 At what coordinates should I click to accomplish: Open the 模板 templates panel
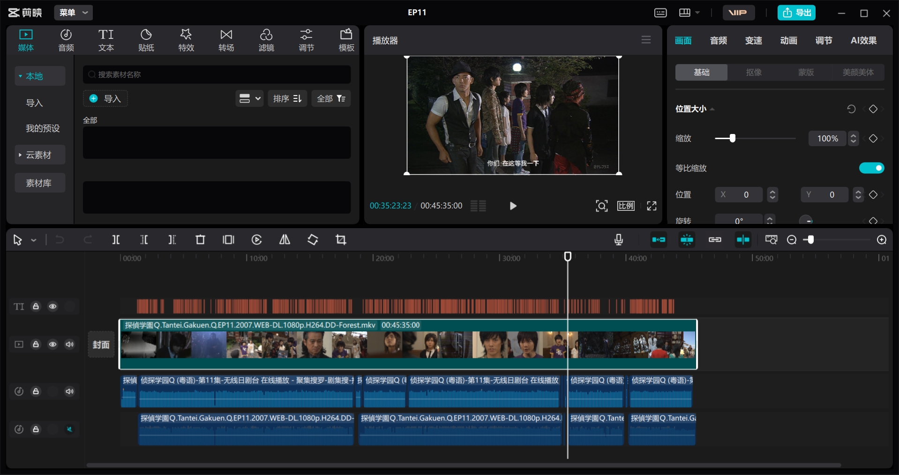coord(346,40)
